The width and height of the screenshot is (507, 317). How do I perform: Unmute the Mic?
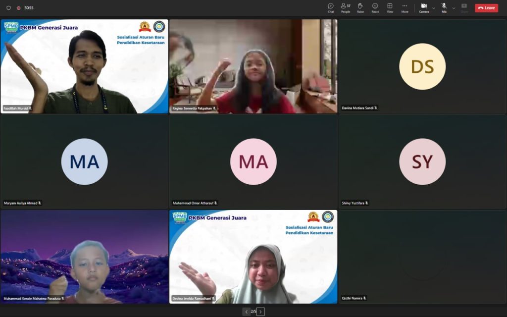(444, 8)
